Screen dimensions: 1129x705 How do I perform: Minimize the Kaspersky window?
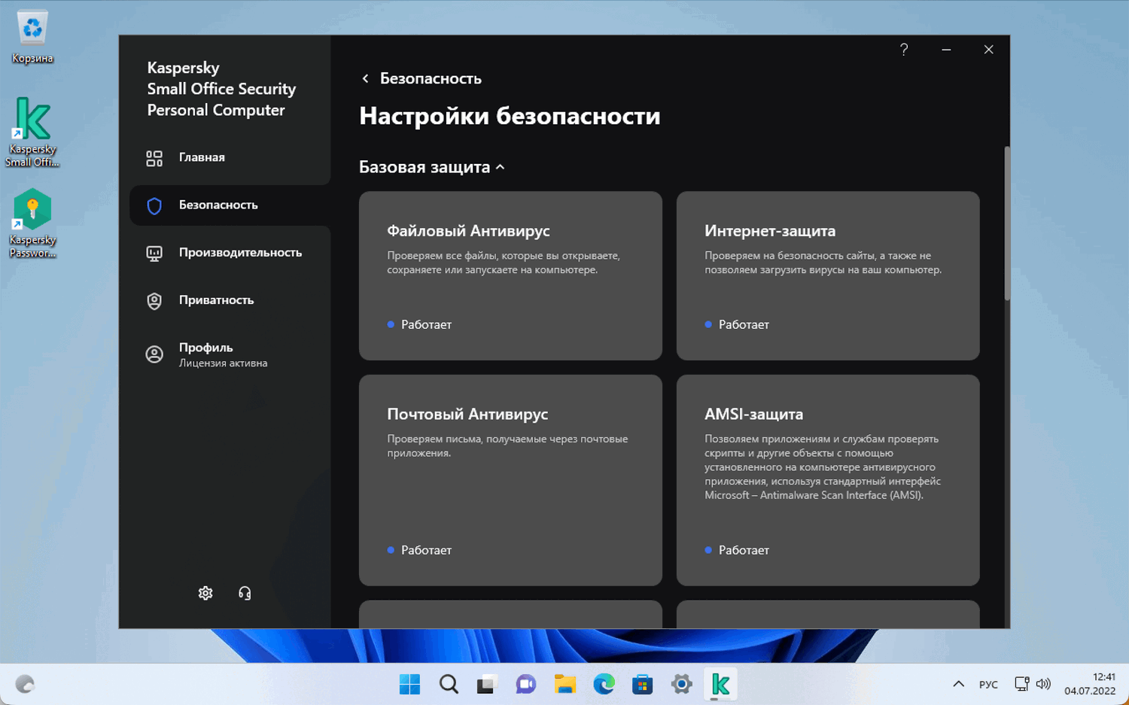pyautogui.click(x=946, y=50)
